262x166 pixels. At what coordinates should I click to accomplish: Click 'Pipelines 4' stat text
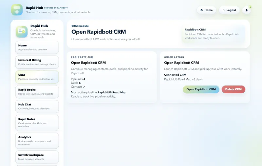78,79
